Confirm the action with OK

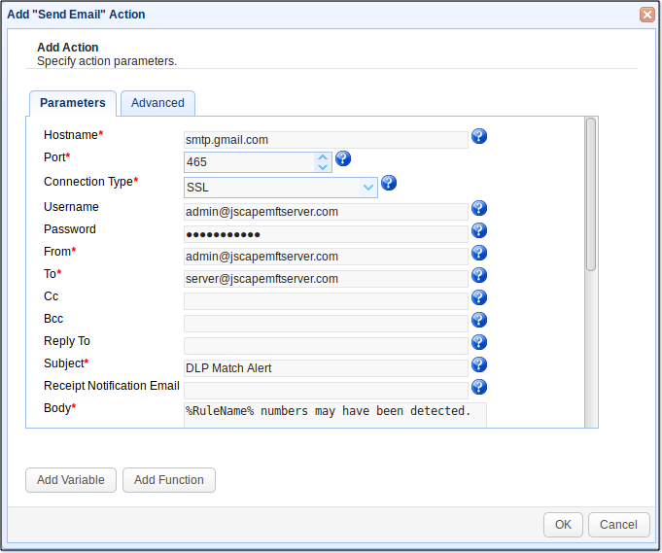(x=563, y=525)
